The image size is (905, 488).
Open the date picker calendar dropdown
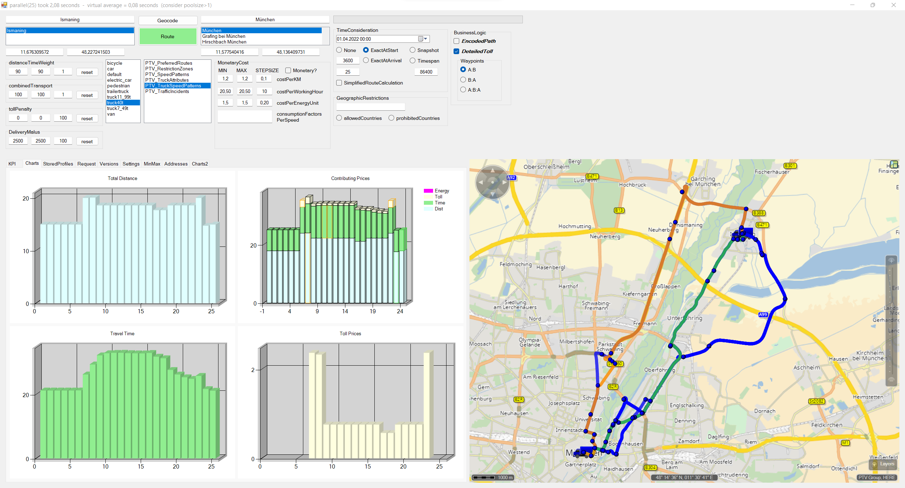(423, 39)
